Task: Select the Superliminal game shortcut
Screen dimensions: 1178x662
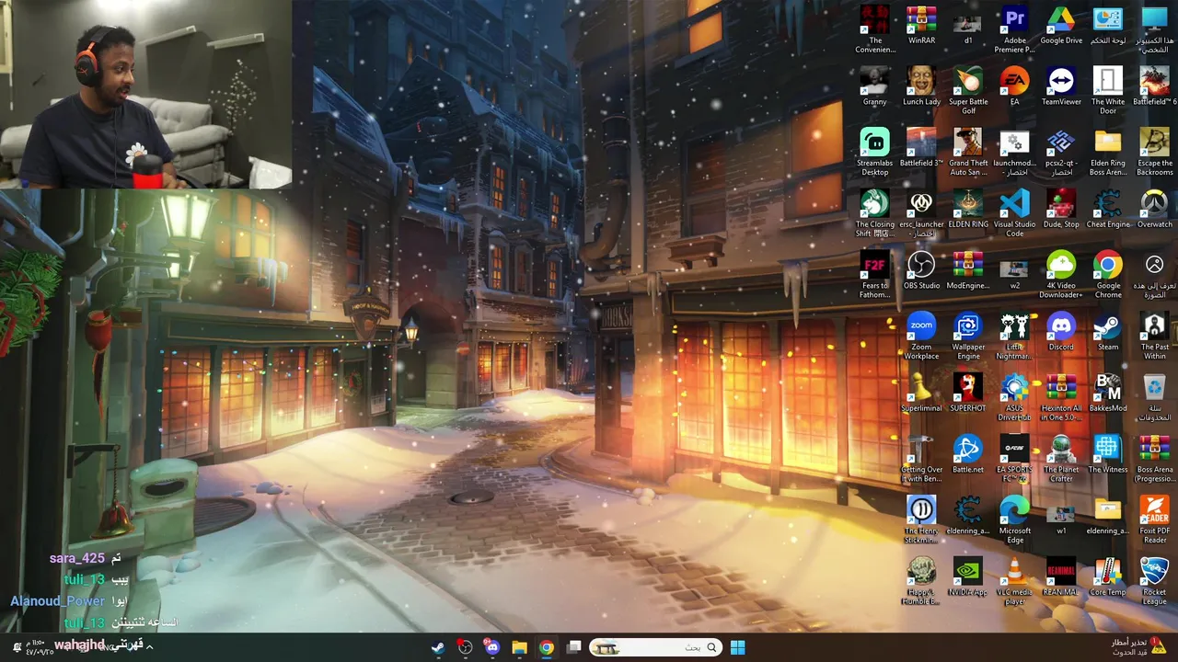Action: pos(921,394)
